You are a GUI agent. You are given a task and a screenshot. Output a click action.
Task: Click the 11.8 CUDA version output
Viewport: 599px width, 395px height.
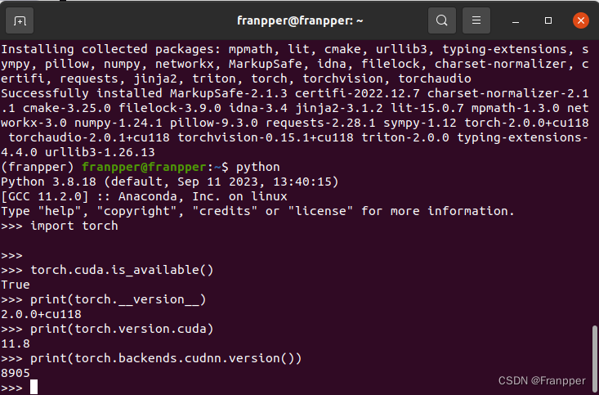click(16, 343)
